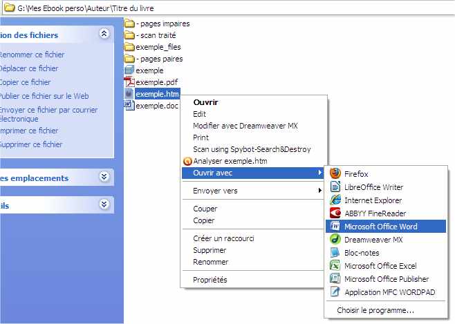Click the LibreOffice Writer document icon

pyautogui.click(x=335, y=187)
